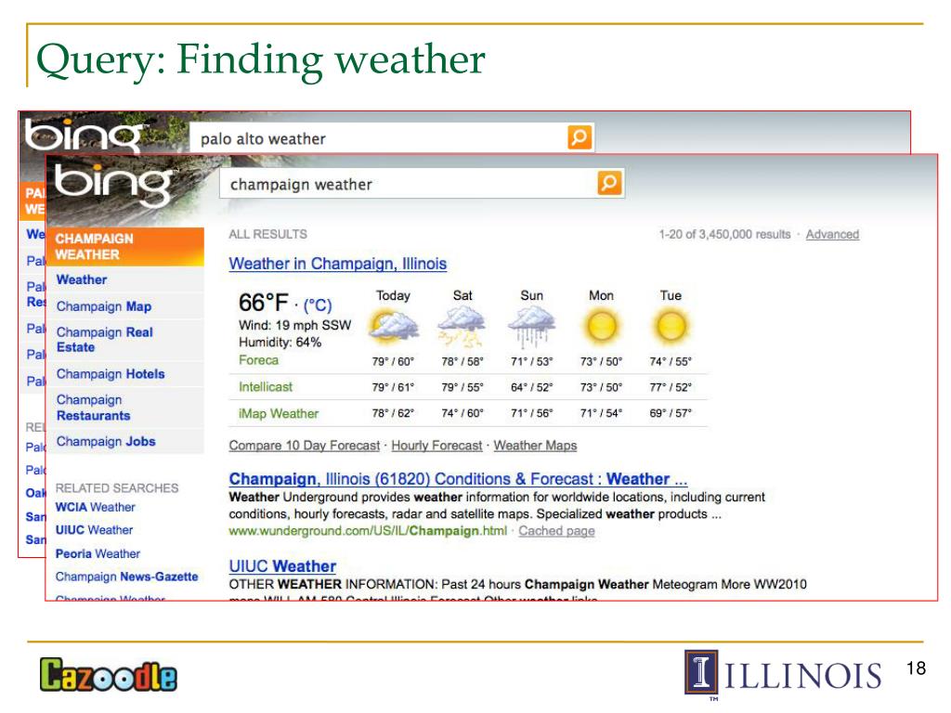
Task: Open WCIA Weather related search
Action: pos(96,507)
